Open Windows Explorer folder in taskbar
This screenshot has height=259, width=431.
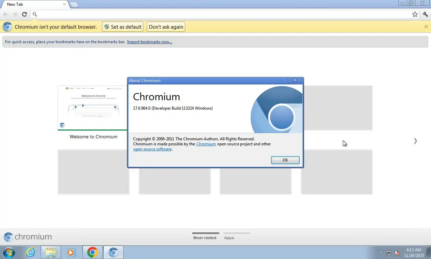51,252
